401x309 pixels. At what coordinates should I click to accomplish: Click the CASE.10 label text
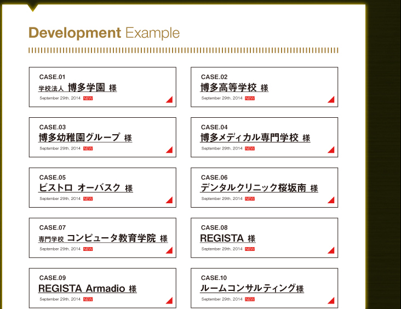click(214, 278)
